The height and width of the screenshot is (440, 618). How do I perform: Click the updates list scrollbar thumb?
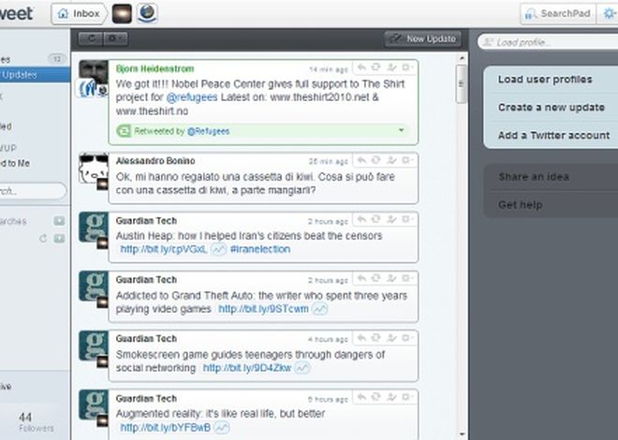point(462,84)
